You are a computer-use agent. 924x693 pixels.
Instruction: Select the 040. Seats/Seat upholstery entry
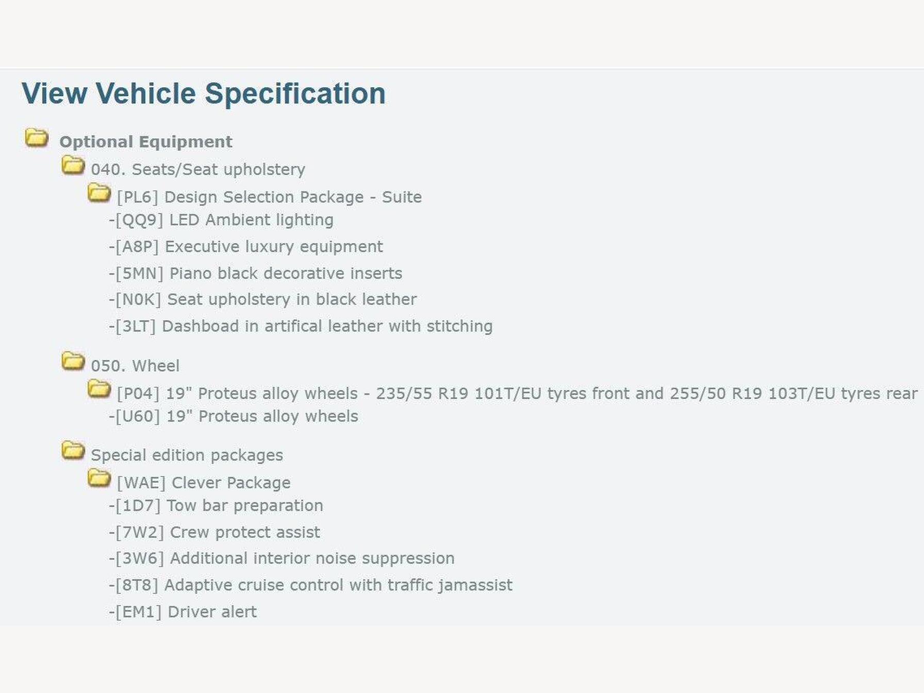tap(198, 170)
